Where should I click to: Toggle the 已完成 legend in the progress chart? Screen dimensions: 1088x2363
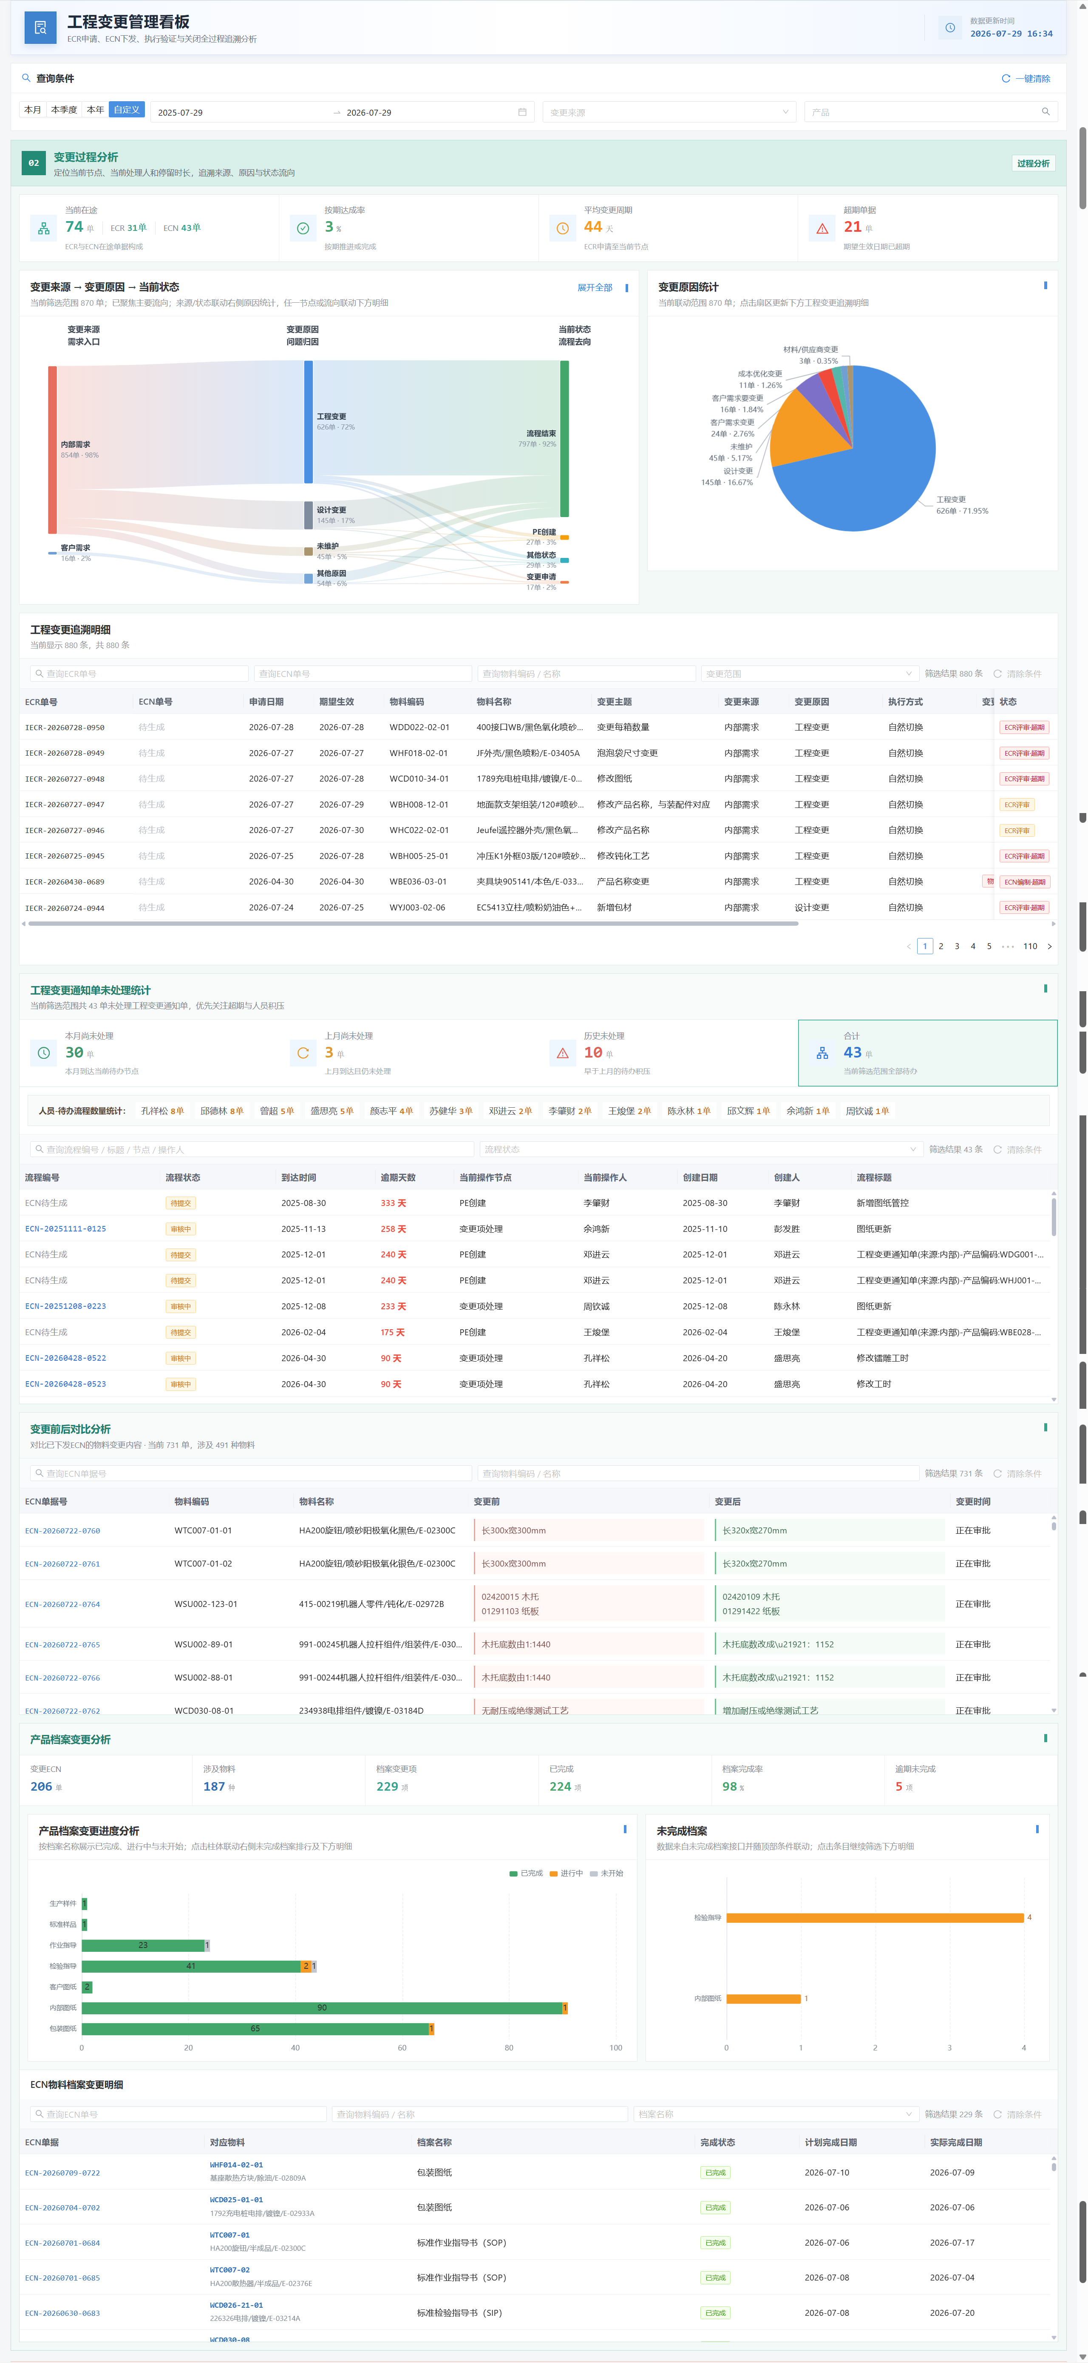click(526, 1873)
